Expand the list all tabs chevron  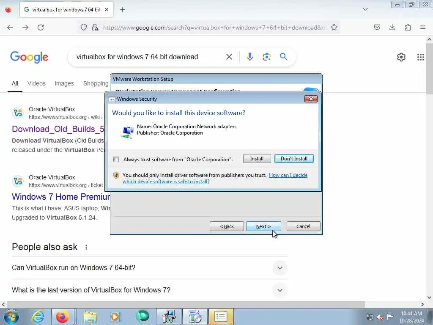pyautogui.click(x=365, y=9)
